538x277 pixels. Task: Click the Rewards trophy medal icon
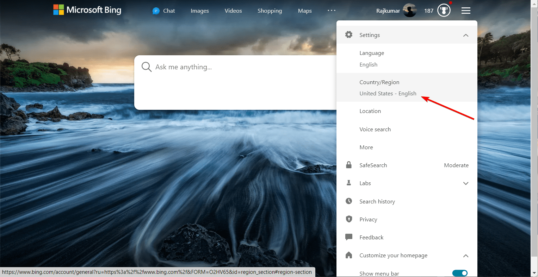pos(444,11)
